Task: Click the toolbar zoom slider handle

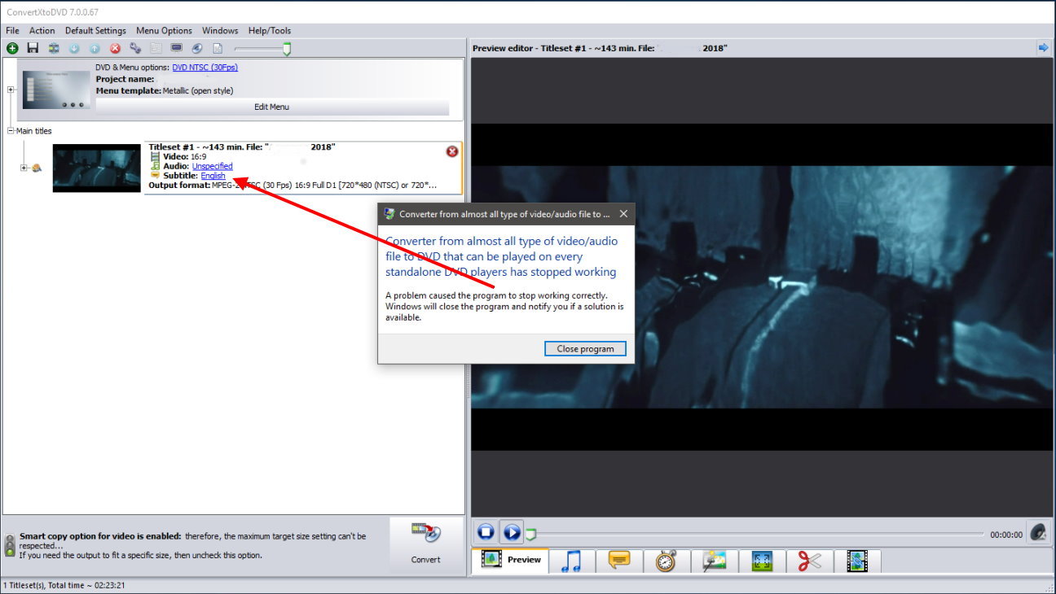Action: click(x=287, y=49)
